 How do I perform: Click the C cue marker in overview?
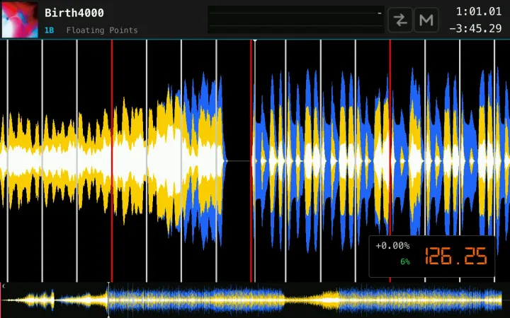coord(4,286)
